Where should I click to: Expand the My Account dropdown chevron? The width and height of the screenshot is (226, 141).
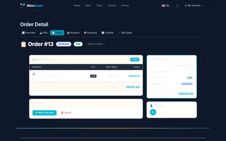coord(202,5)
